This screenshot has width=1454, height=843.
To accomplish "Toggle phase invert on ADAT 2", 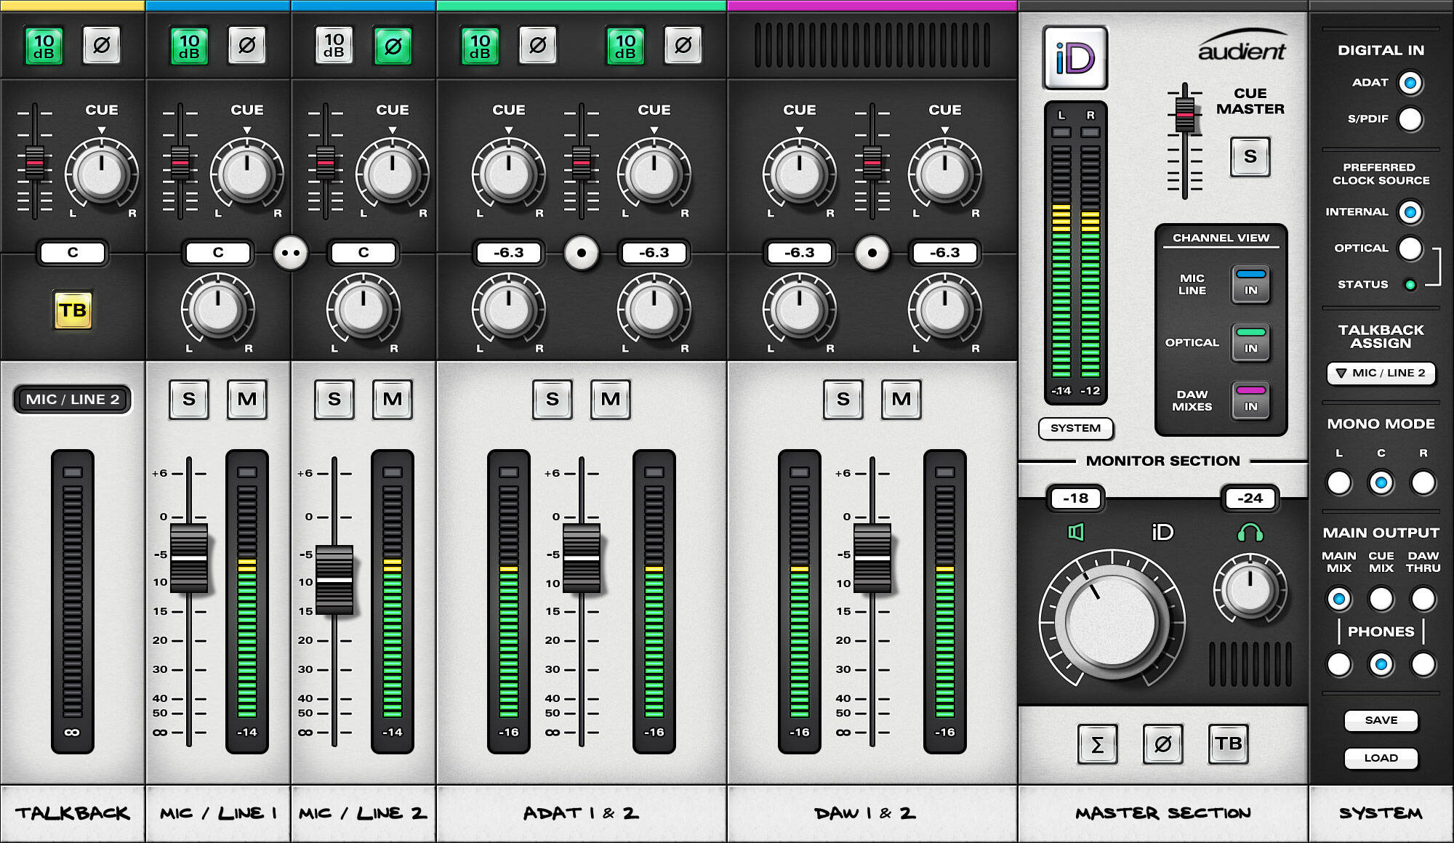I will (683, 46).
